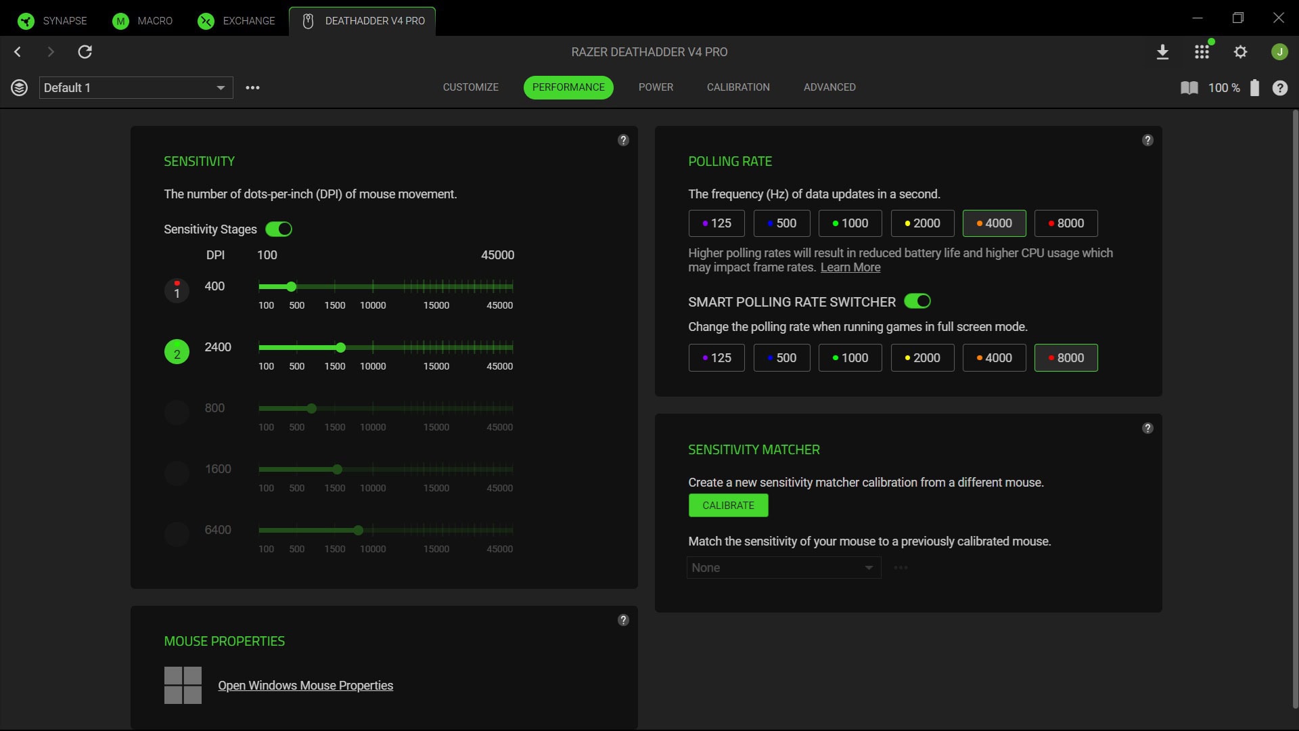Viewport: 1299px width, 731px height.
Task: Toggle the Sensitivity Stages switch
Action: [x=279, y=229]
